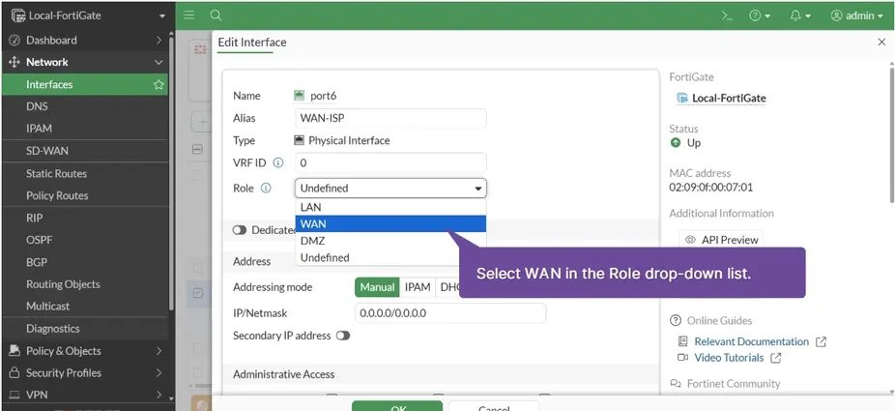Click the IP/Netmask field
The width and height of the screenshot is (895, 411).
[450, 313]
